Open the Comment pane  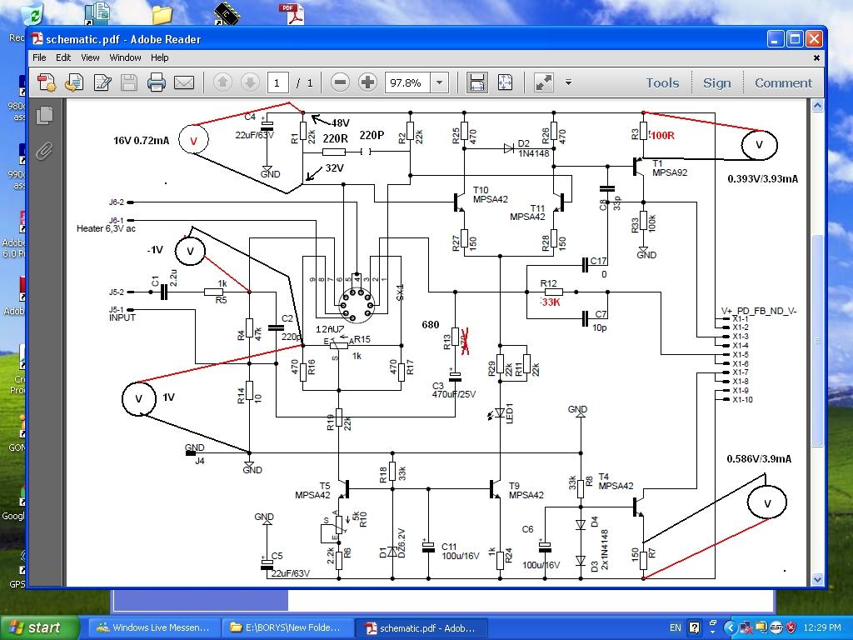pos(783,82)
